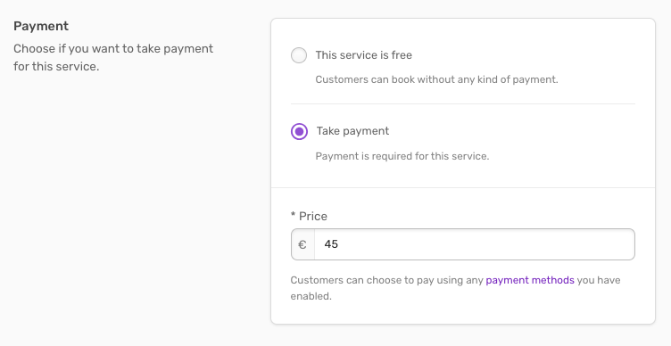Click "Customers can book without any kind of payment" text
Image resolution: width=671 pixels, height=346 pixels.
pyautogui.click(x=436, y=79)
